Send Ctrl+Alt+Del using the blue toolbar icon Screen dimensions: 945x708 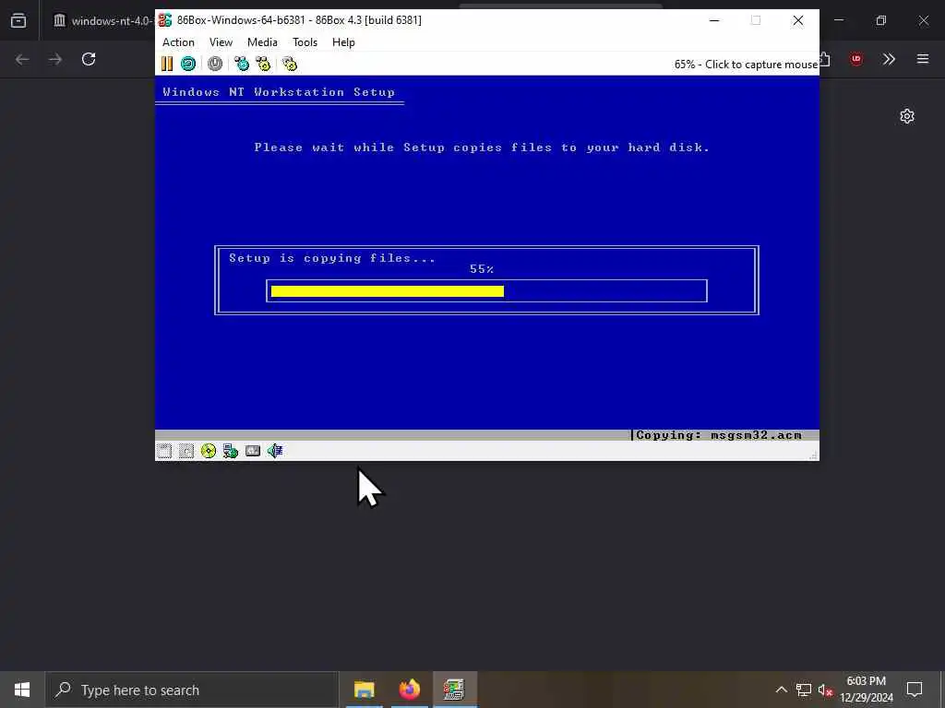[242, 64]
